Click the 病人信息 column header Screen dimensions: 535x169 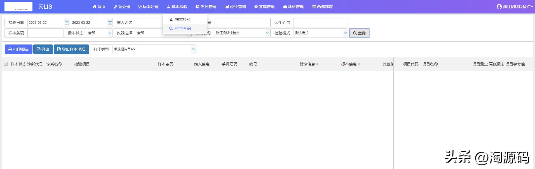[202, 64]
